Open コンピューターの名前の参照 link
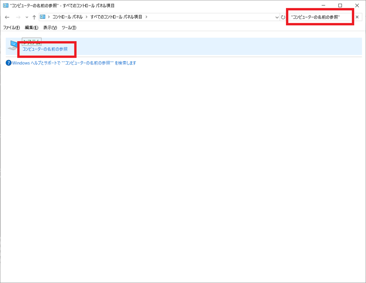Viewport: 366px width, 283px height. click(x=45, y=49)
